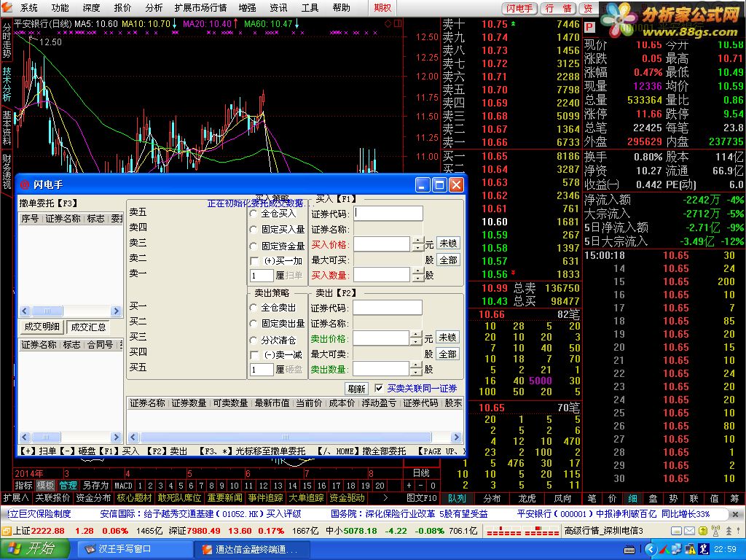This screenshot has width=746, height=560.
Task: Switch to the 队列 tab
Action: (x=457, y=499)
